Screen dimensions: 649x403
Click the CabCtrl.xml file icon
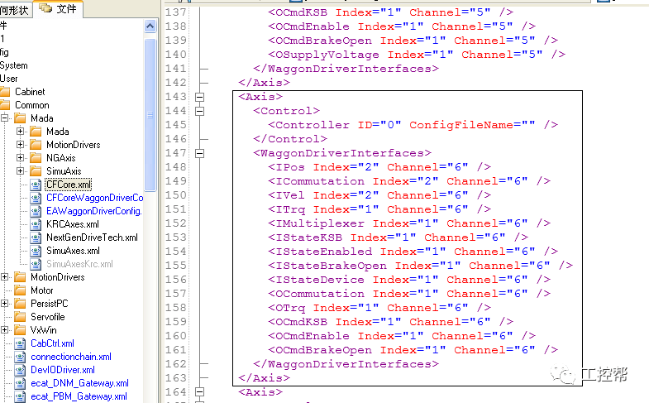pyautogui.click(x=20, y=343)
